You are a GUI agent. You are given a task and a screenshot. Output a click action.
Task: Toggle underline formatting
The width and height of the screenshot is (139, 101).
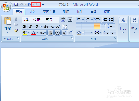click(37, 27)
